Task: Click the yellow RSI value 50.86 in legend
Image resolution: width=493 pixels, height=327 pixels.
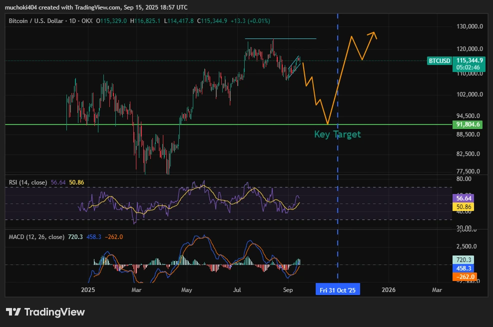Action: [76, 182]
